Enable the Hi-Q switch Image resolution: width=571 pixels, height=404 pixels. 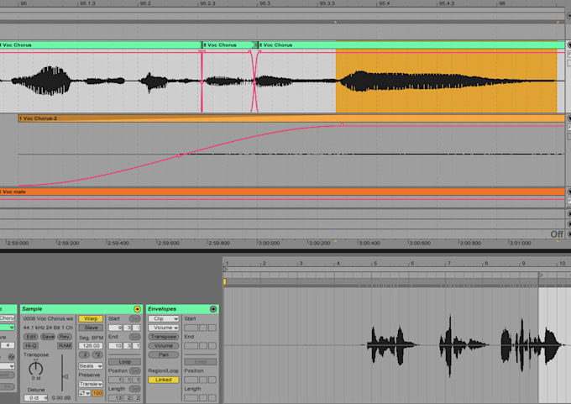[x=30, y=345]
